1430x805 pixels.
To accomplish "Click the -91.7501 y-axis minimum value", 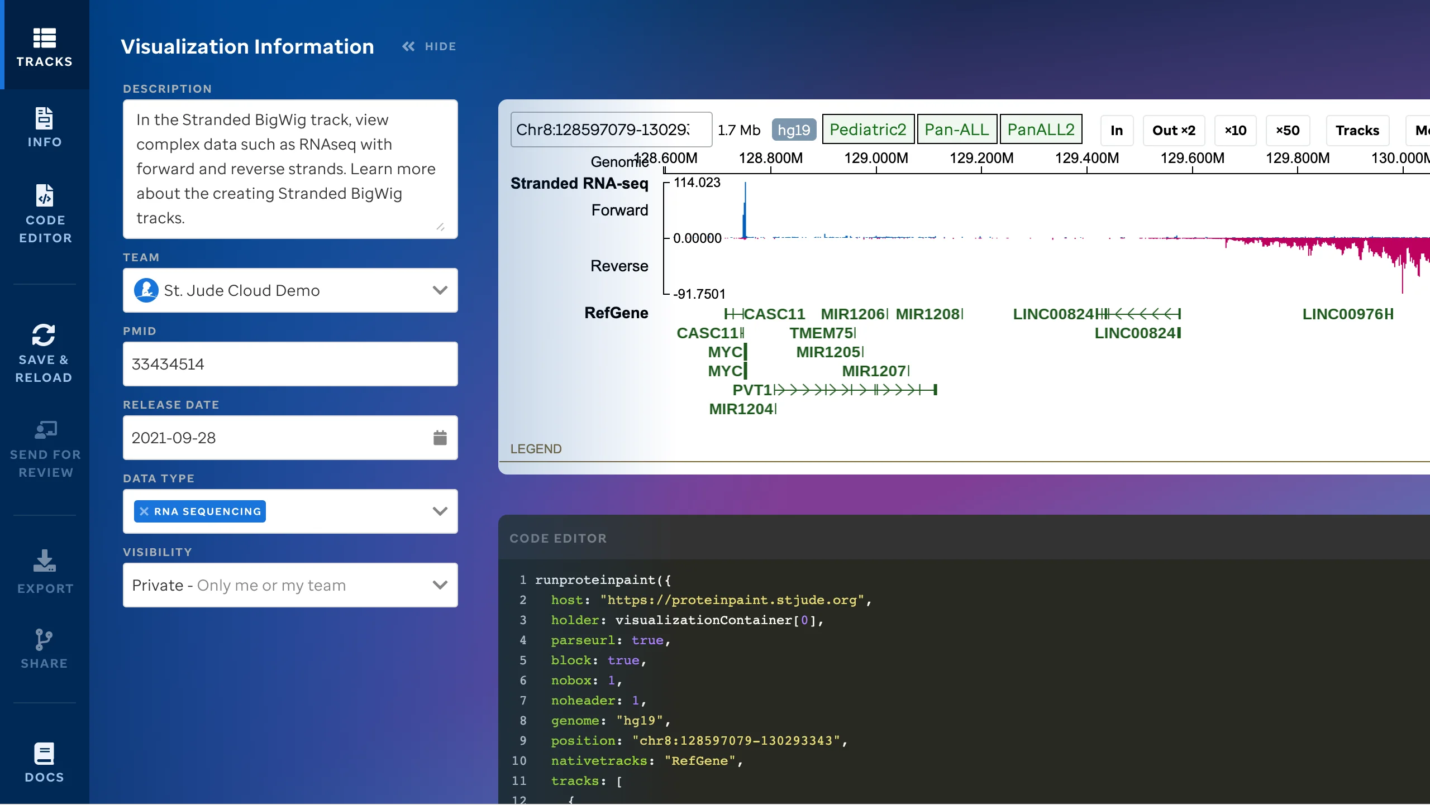I will [699, 294].
